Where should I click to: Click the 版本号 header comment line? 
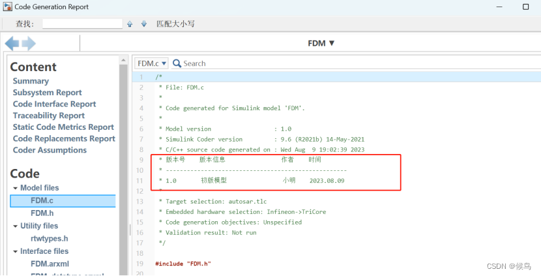(x=240, y=160)
